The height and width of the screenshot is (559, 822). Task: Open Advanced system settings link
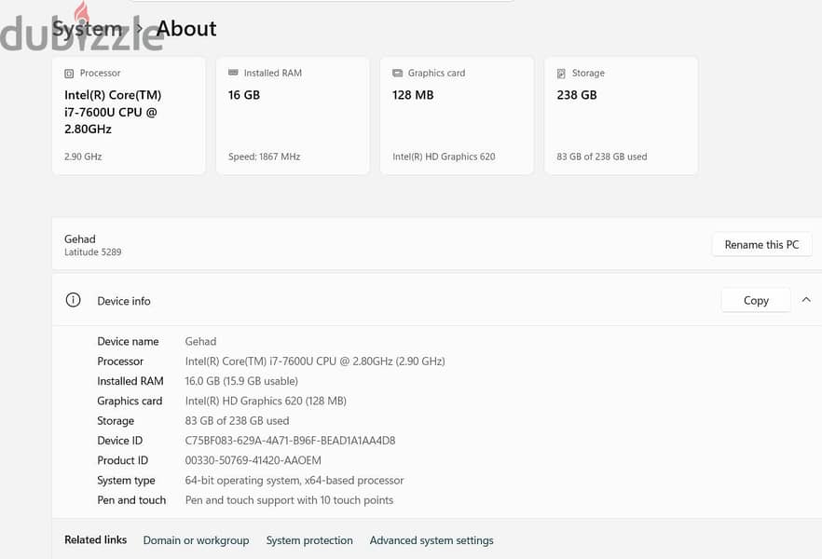[432, 540]
